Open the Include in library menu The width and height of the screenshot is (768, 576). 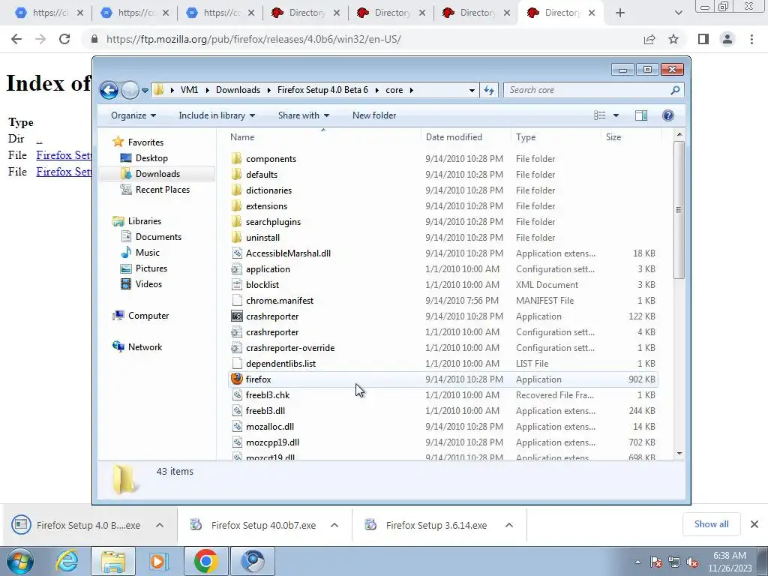[x=217, y=115]
